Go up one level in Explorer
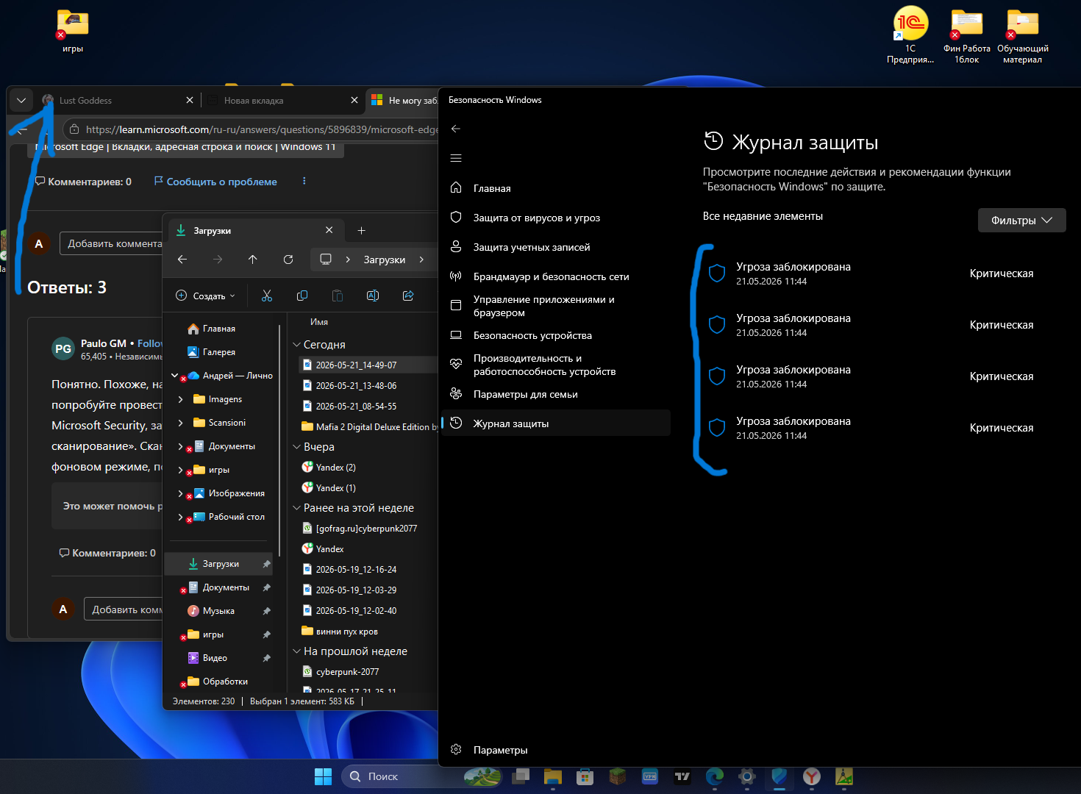1081x794 pixels. pos(253,260)
